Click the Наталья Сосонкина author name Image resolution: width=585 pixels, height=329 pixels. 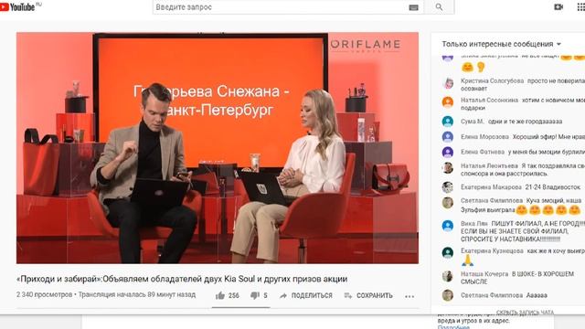click(489, 100)
